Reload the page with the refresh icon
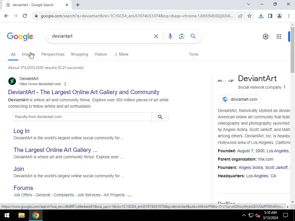 pyautogui.click(x=25, y=16)
